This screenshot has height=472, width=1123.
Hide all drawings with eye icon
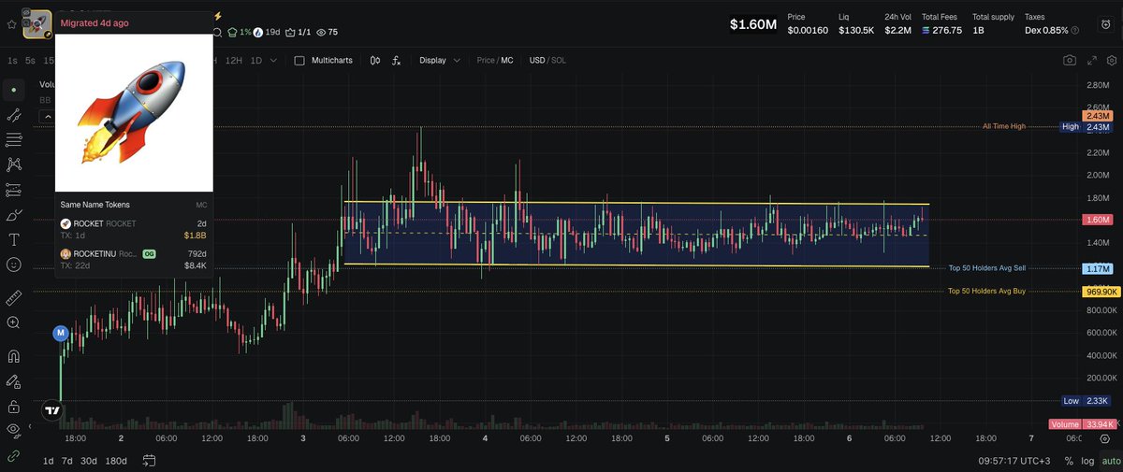click(x=13, y=430)
